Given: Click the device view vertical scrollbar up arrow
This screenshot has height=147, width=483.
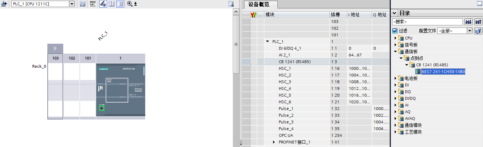Looking at the screenshot, I should (x=236, y=12).
